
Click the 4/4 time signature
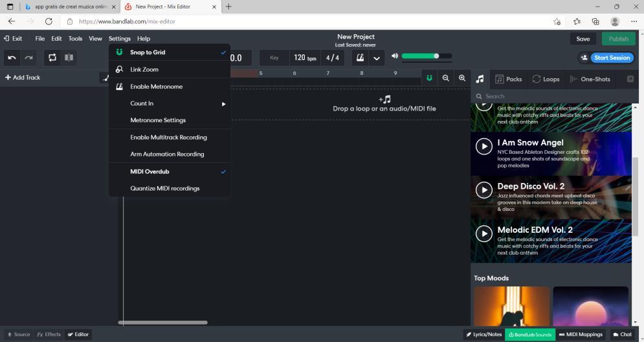click(x=333, y=58)
